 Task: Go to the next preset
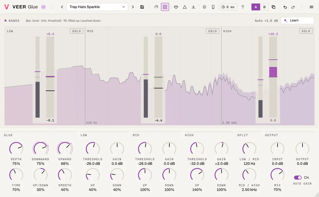(133, 7)
